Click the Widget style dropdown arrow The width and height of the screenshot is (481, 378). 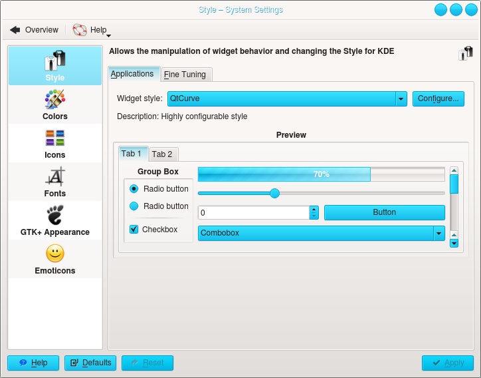pyautogui.click(x=401, y=99)
